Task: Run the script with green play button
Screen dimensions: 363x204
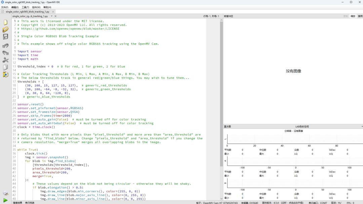Action: coord(5,200)
